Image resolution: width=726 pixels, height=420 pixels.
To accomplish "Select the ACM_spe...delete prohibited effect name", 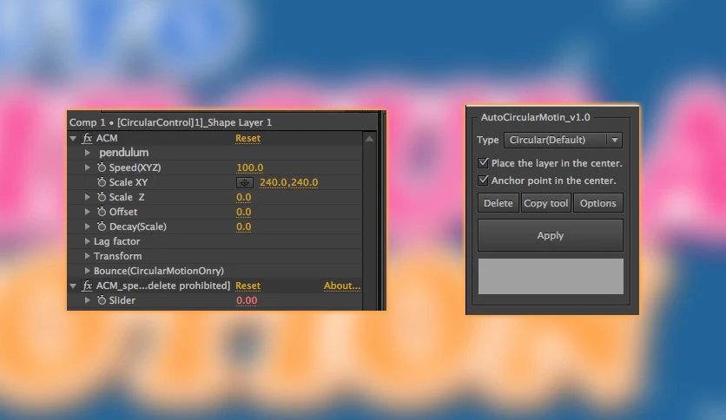I will tap(163, 285).
